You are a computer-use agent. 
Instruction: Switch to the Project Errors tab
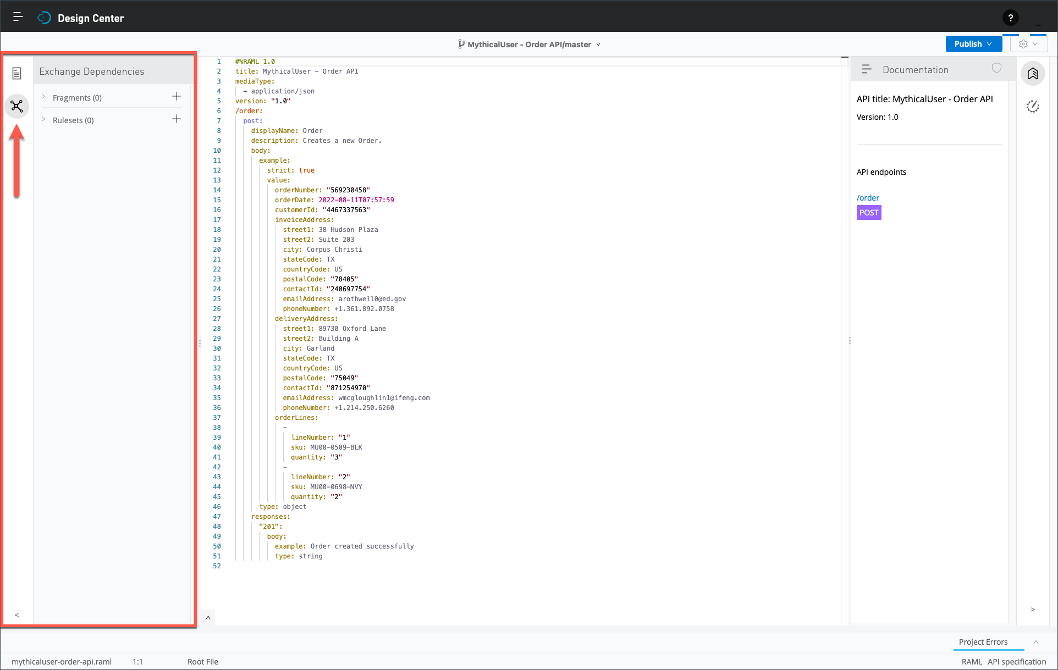pyautogui.click(x=983, y=642)
